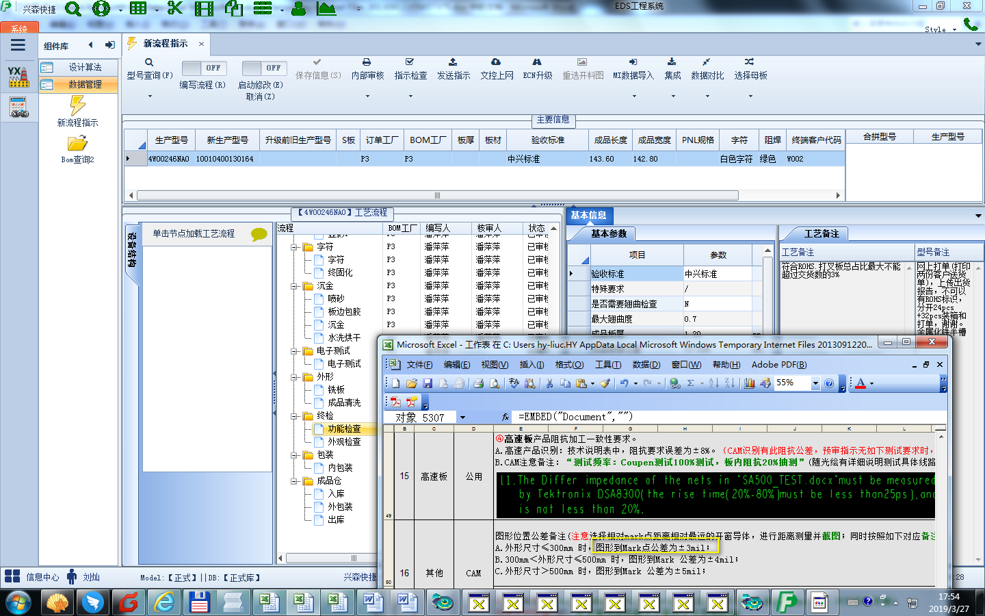Open the 编辑(E) menu in Excel
The image size is (985, 616).
[x=456, y=365]
